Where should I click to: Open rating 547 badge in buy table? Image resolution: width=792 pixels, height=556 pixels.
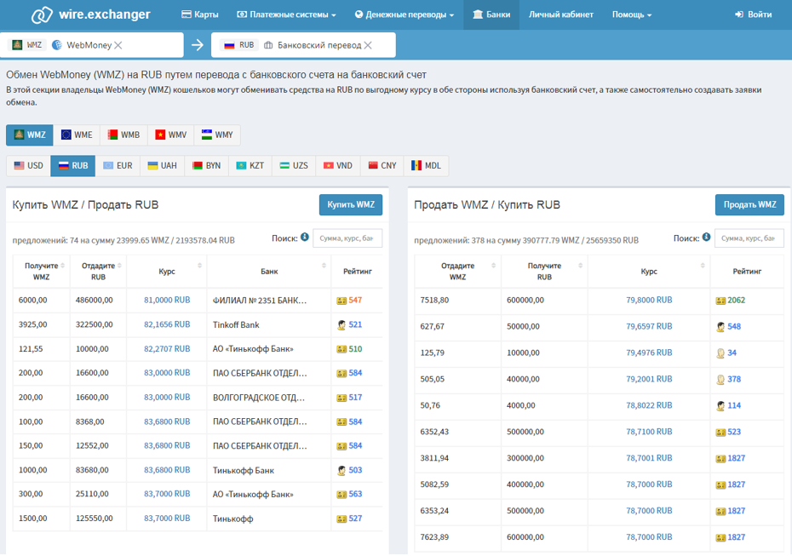coord(349,301)
